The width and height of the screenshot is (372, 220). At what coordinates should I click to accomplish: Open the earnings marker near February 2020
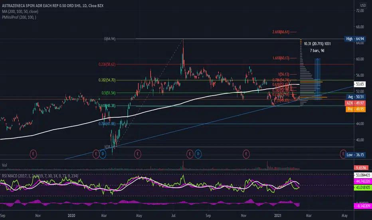pyautogui.click(x=96, y=154)
